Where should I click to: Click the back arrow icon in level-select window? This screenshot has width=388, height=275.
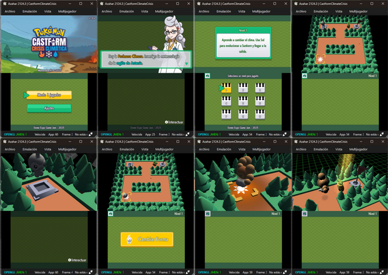click(x=207, y=76)
